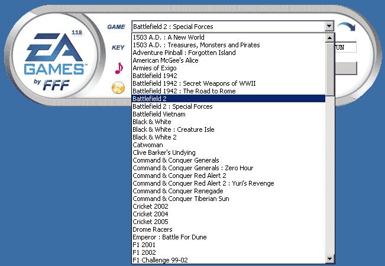Viewport: 385px width, 266px height.
Task: Click the scroll up arrow of the game list
Action: (329, 38)
